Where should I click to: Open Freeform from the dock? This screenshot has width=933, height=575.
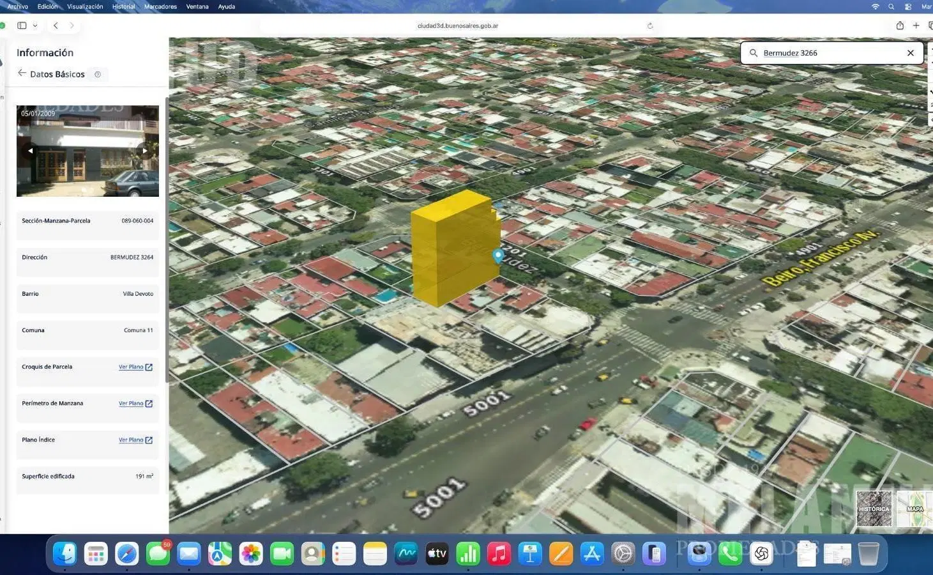(x=406, y=553)
